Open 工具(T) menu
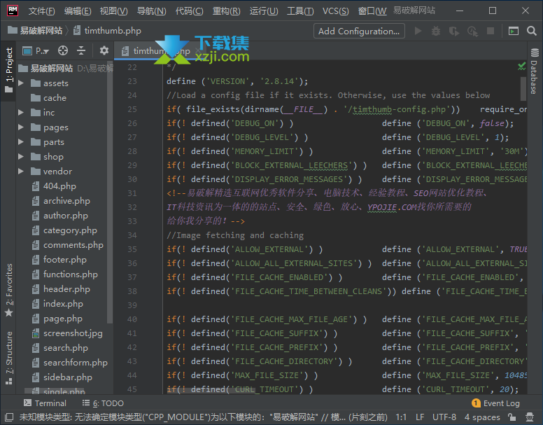The height and width of the screenshot is (425, 543). point(300,11)
